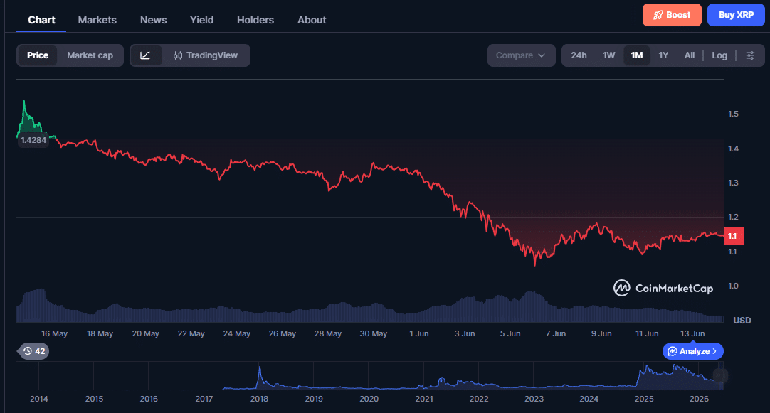
Task: Open chart settings sliders icon
Action: pyautogui.click(x=750, y=55)
